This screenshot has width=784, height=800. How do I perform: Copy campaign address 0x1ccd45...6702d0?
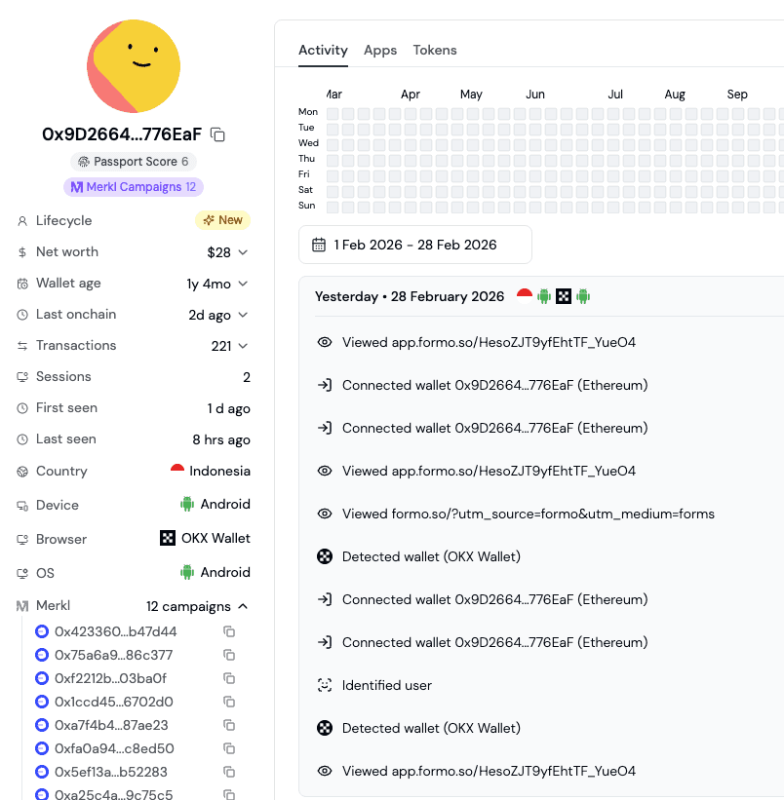click(229, 702)
